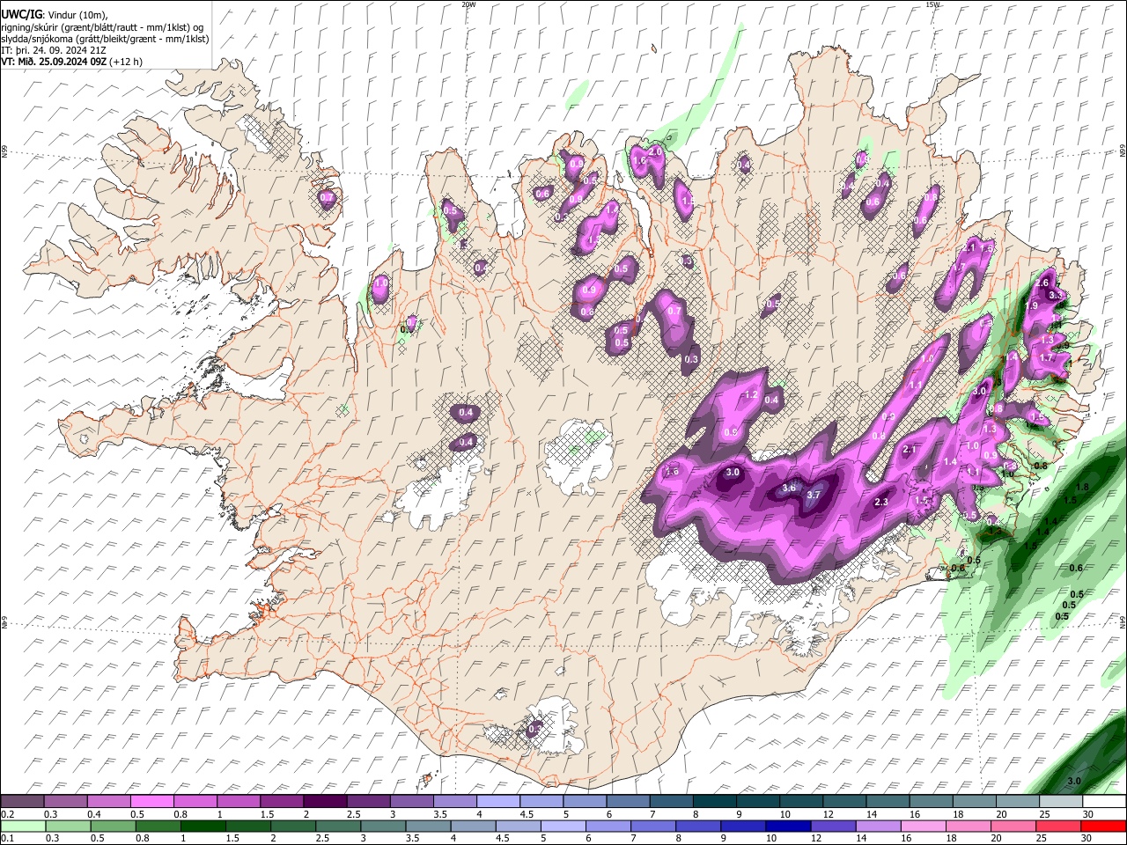The image size is (1127, 845).
Task: Click the 'slydda/snjókoma (grátt/bleikt/grænt' description line
Action: [x=105, y=39]
